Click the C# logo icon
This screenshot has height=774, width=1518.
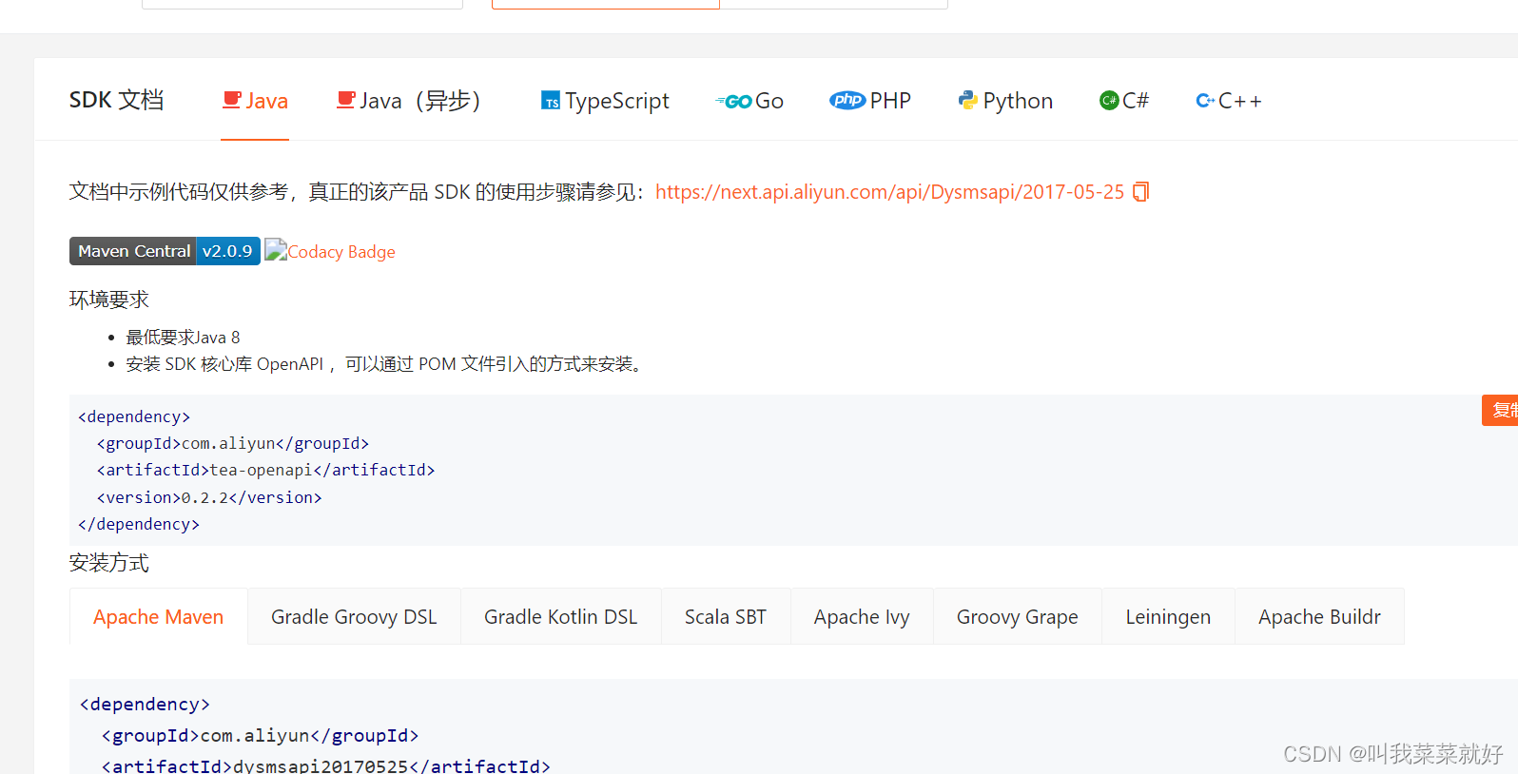[1109, 100]
